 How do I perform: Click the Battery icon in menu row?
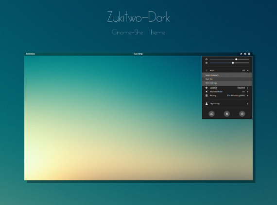click(x=207, y=95)
